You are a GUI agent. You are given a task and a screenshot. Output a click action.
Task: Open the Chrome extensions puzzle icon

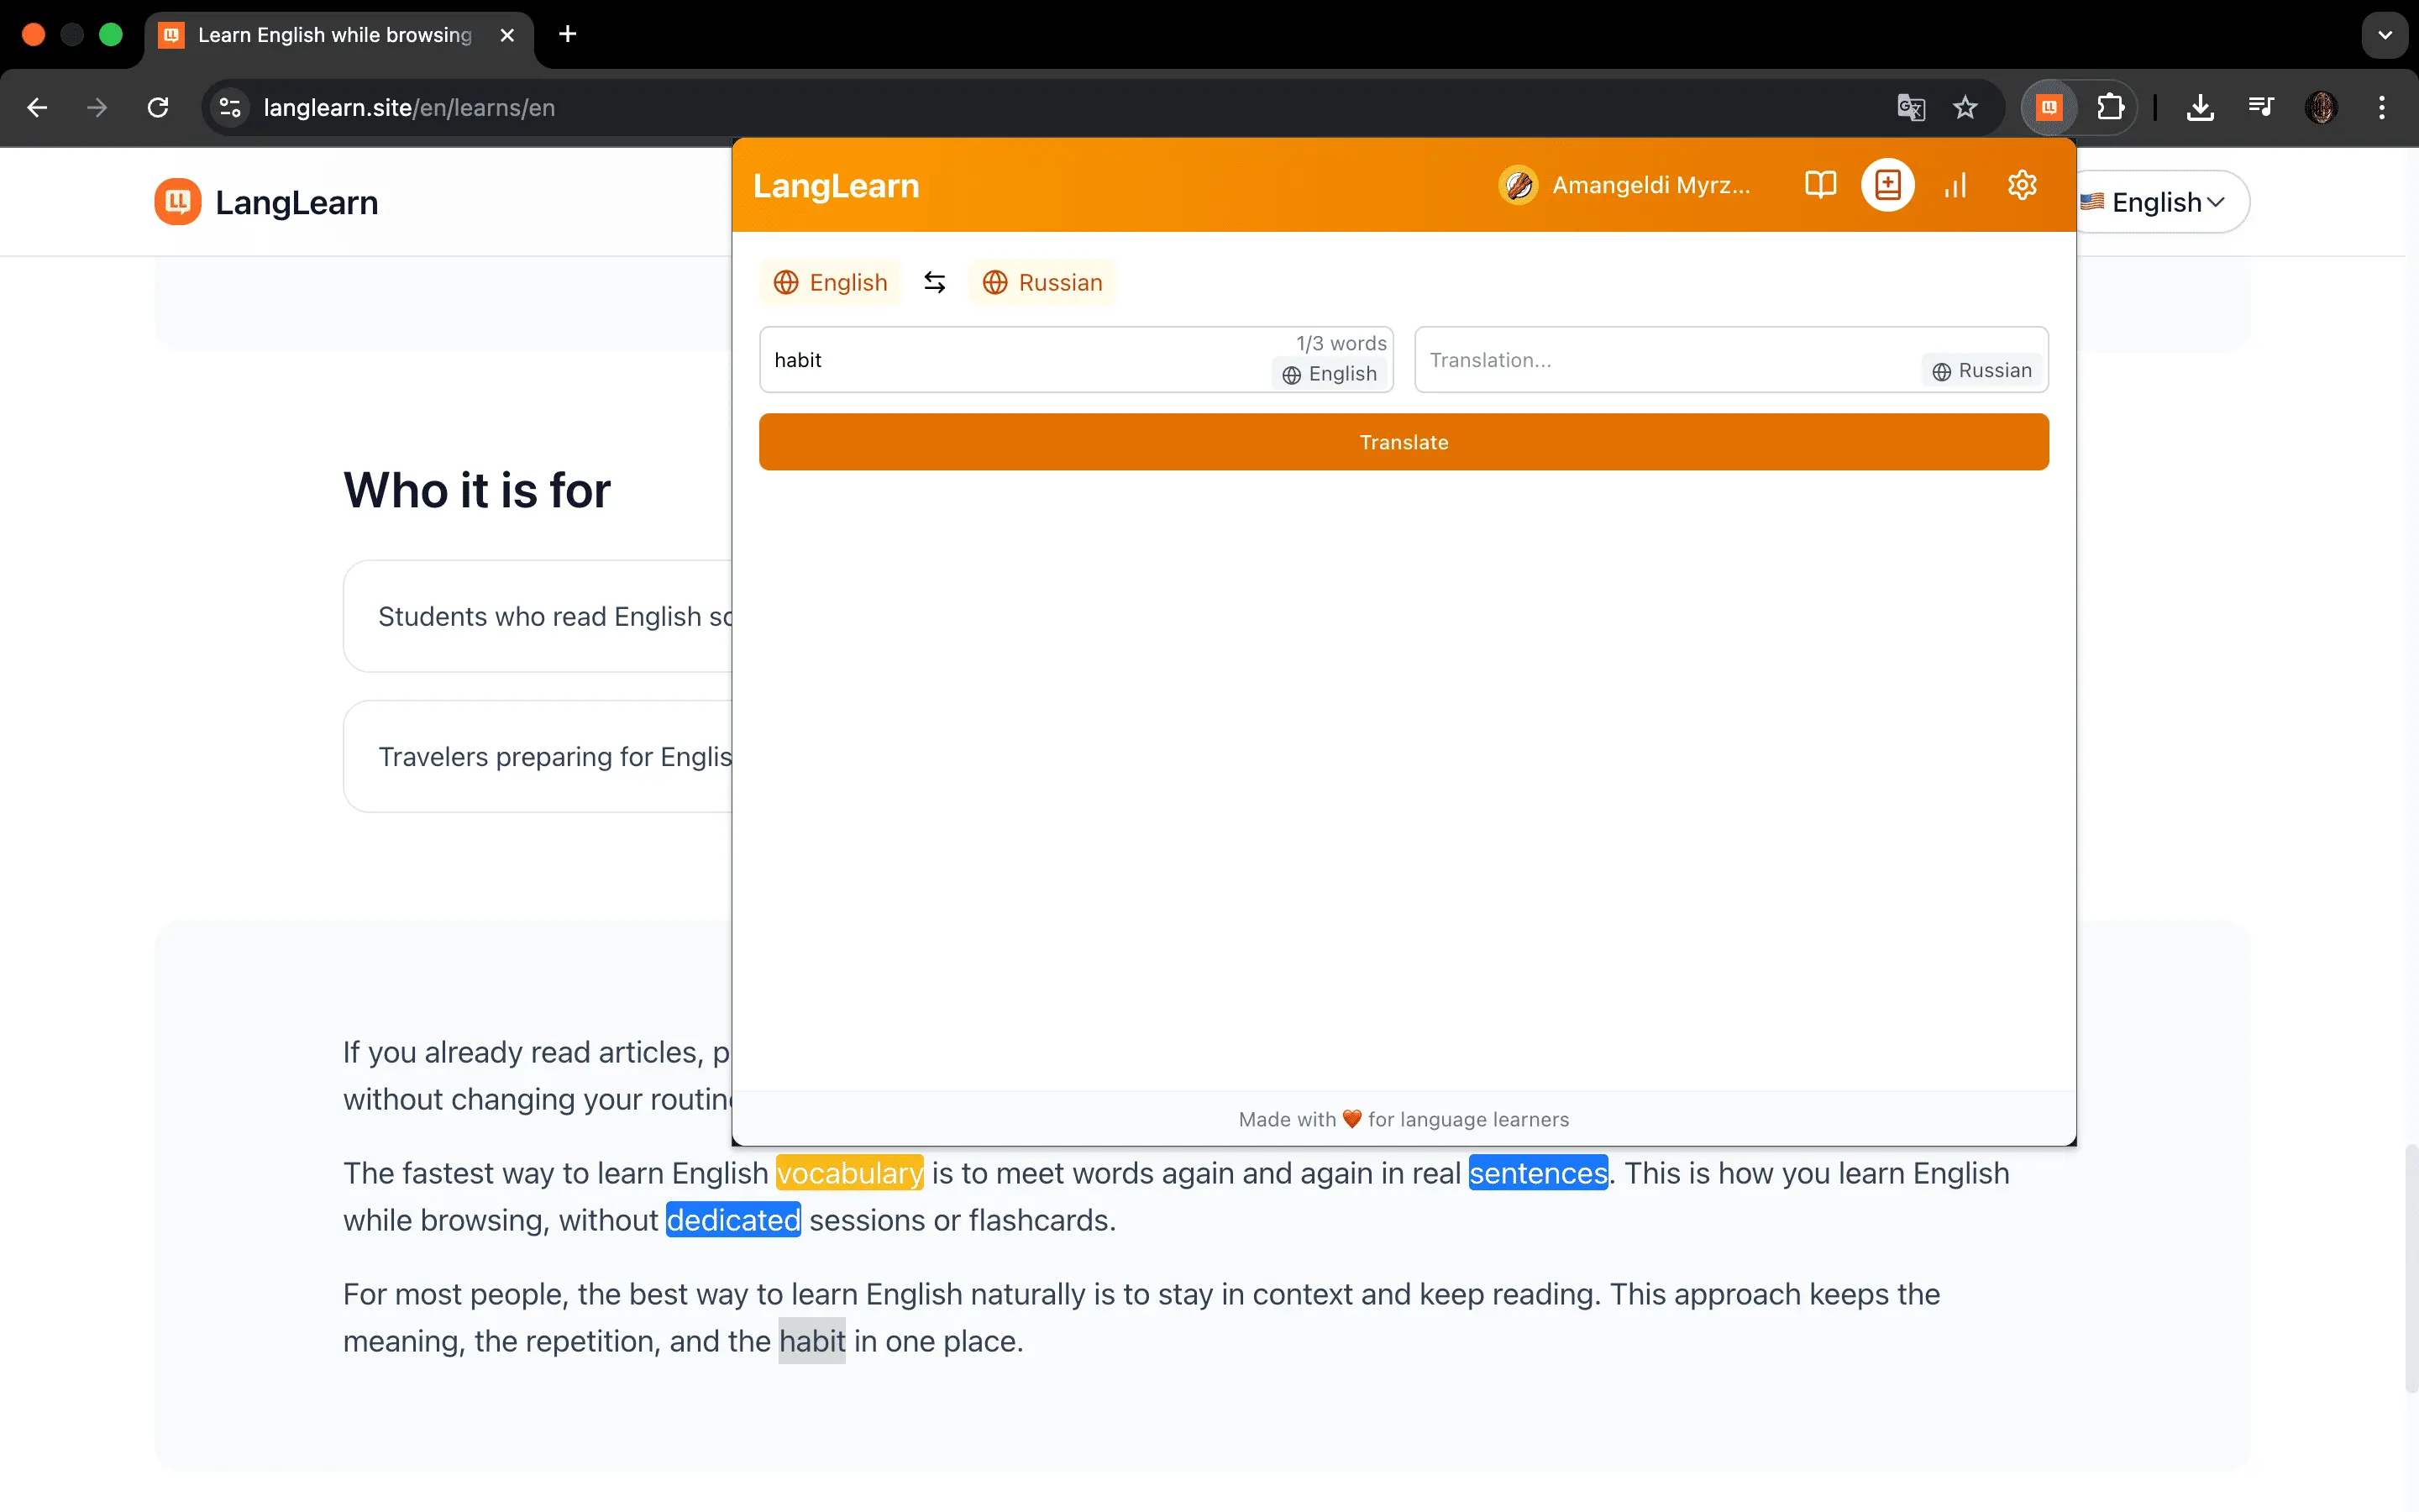click(x=2110, y=107)
